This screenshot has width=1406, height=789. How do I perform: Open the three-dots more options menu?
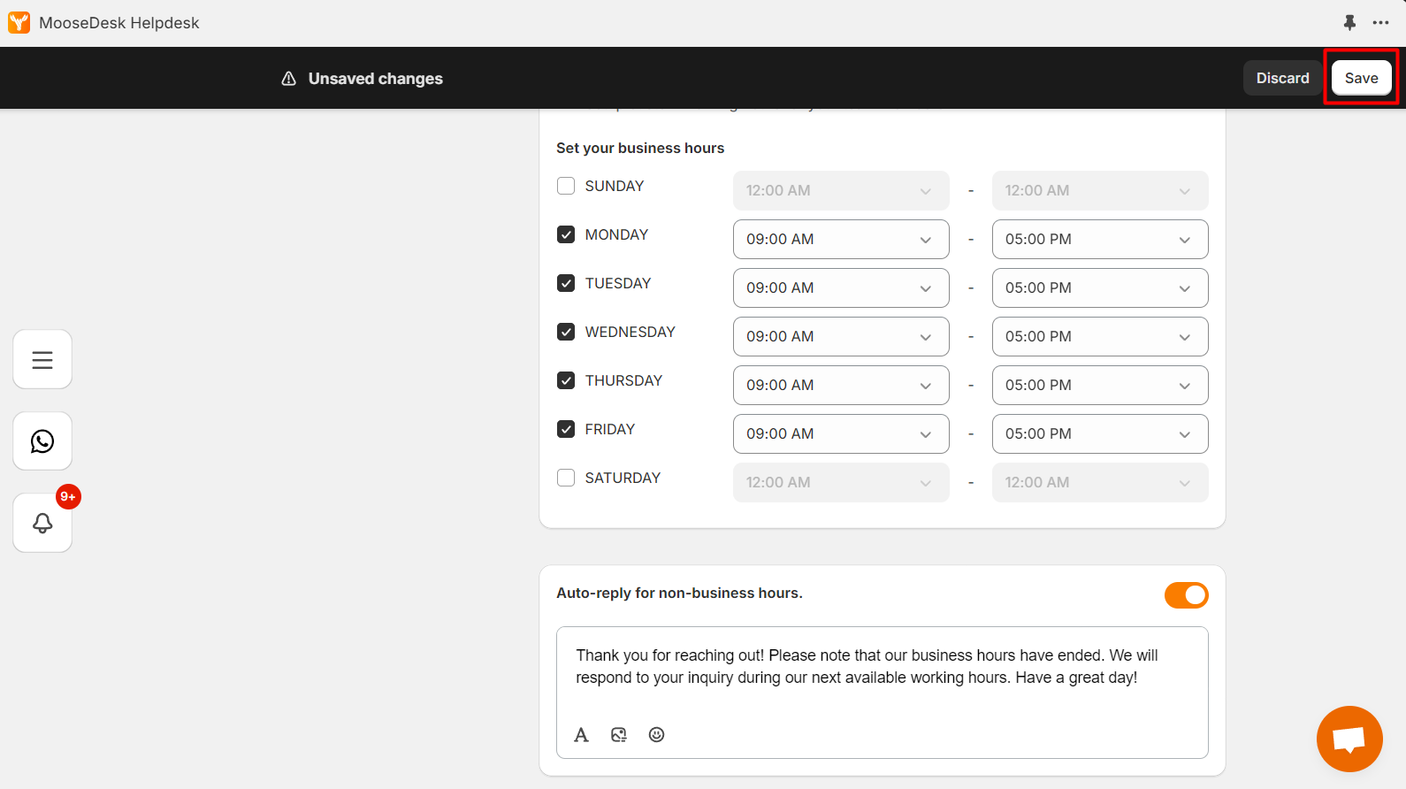click(x=1380, y=22)
